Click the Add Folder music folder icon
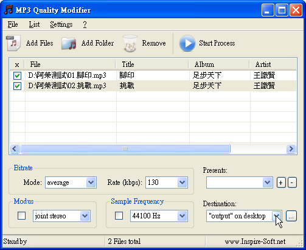The image size is (306, 250). coord(69,43)
